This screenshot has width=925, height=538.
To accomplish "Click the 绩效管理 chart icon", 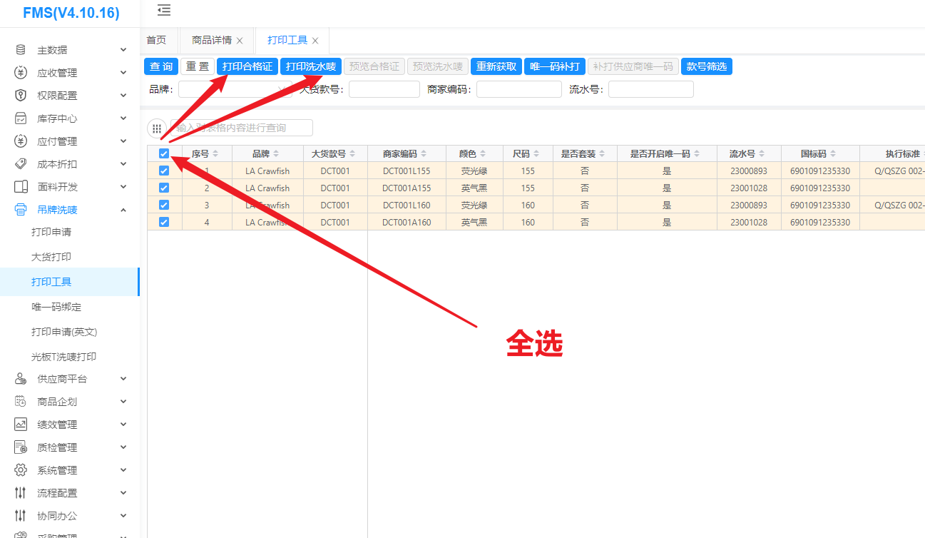I will pyautogui.click(x=21, y=425).
